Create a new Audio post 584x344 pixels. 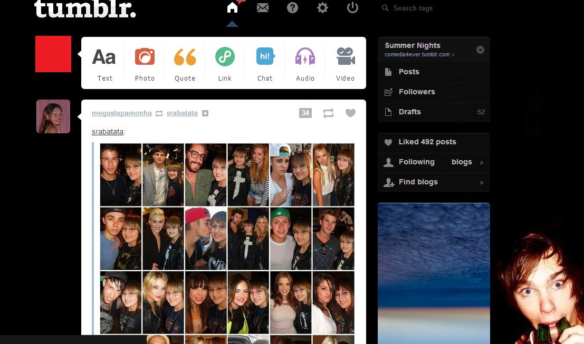coord(305,64)
